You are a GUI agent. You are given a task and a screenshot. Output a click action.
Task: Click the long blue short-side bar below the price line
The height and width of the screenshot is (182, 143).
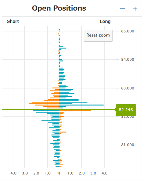click(46, 111)
